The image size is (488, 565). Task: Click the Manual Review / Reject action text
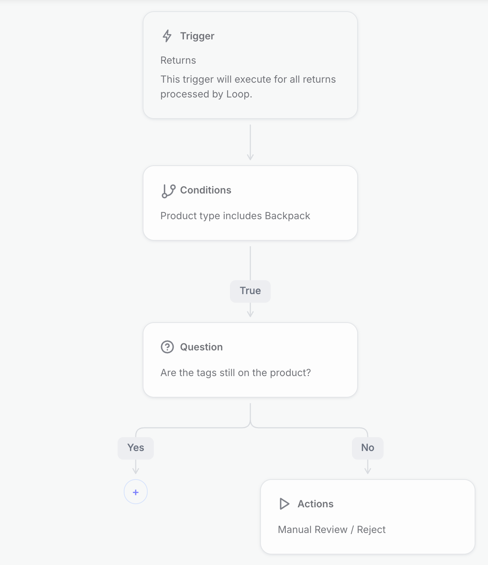tap(332, 529)
